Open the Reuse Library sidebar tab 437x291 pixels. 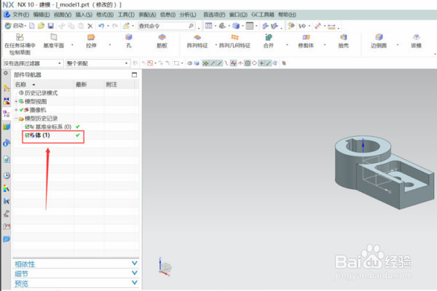click(7, 127)
